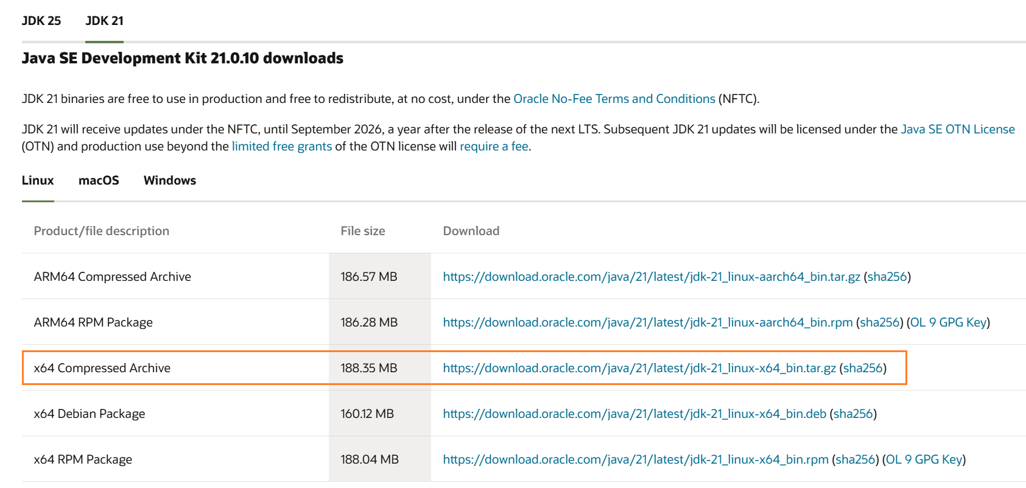Image resolution: width=1026 pixels, height=488 pixels.
Task: View sha256 for the x64 RPM
Action: 856,459
